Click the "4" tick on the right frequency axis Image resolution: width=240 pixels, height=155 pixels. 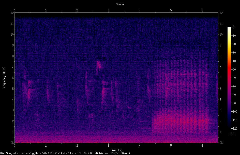coord(220,99)
